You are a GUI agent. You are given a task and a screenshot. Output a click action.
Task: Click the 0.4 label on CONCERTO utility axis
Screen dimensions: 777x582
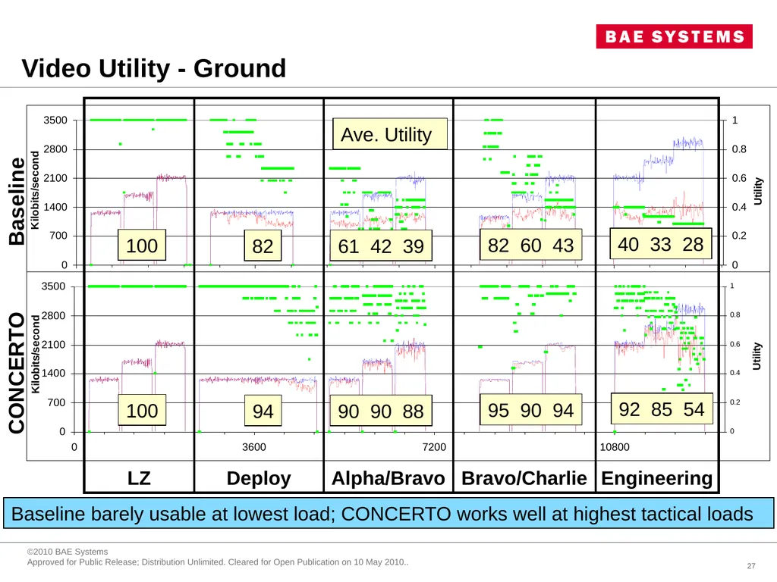pos(735,373)
